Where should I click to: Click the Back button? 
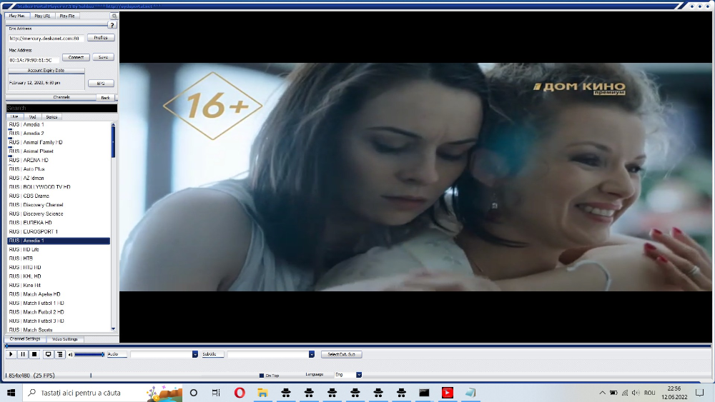point(105,97)
